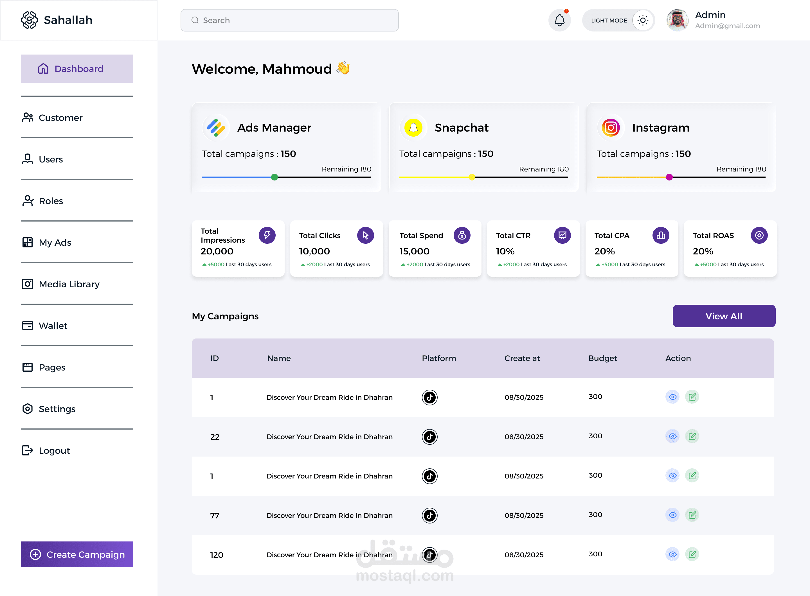This screenshot has height=596, width=810.
Task: View campaign ID 120 with eye icon
Action: [672, 554]
